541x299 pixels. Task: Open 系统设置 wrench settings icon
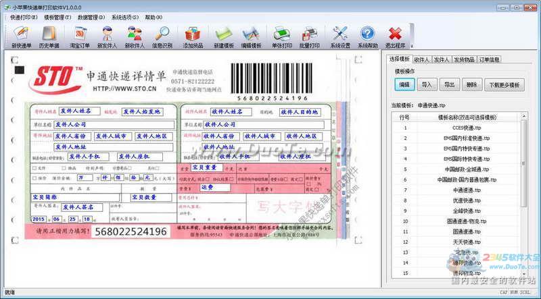tap(340, 38)
